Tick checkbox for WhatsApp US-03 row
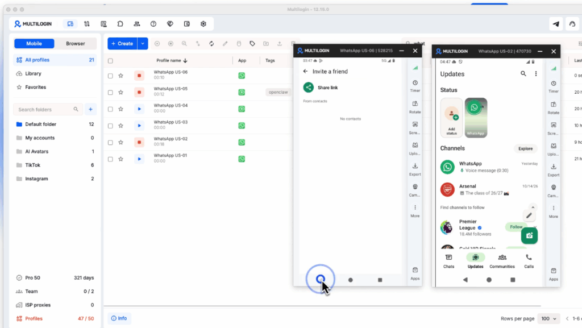The image size is (582, 328). (x=110, y=126)
